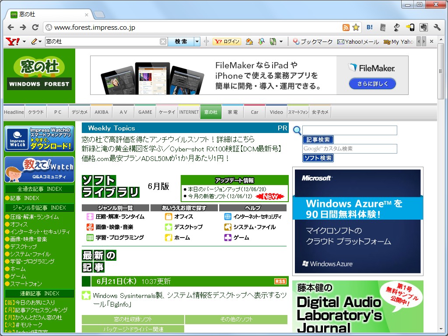Click the send-to-phone toolbar icon
The image size is (448, 336).
pyautogui.click(x=410, y=27)
